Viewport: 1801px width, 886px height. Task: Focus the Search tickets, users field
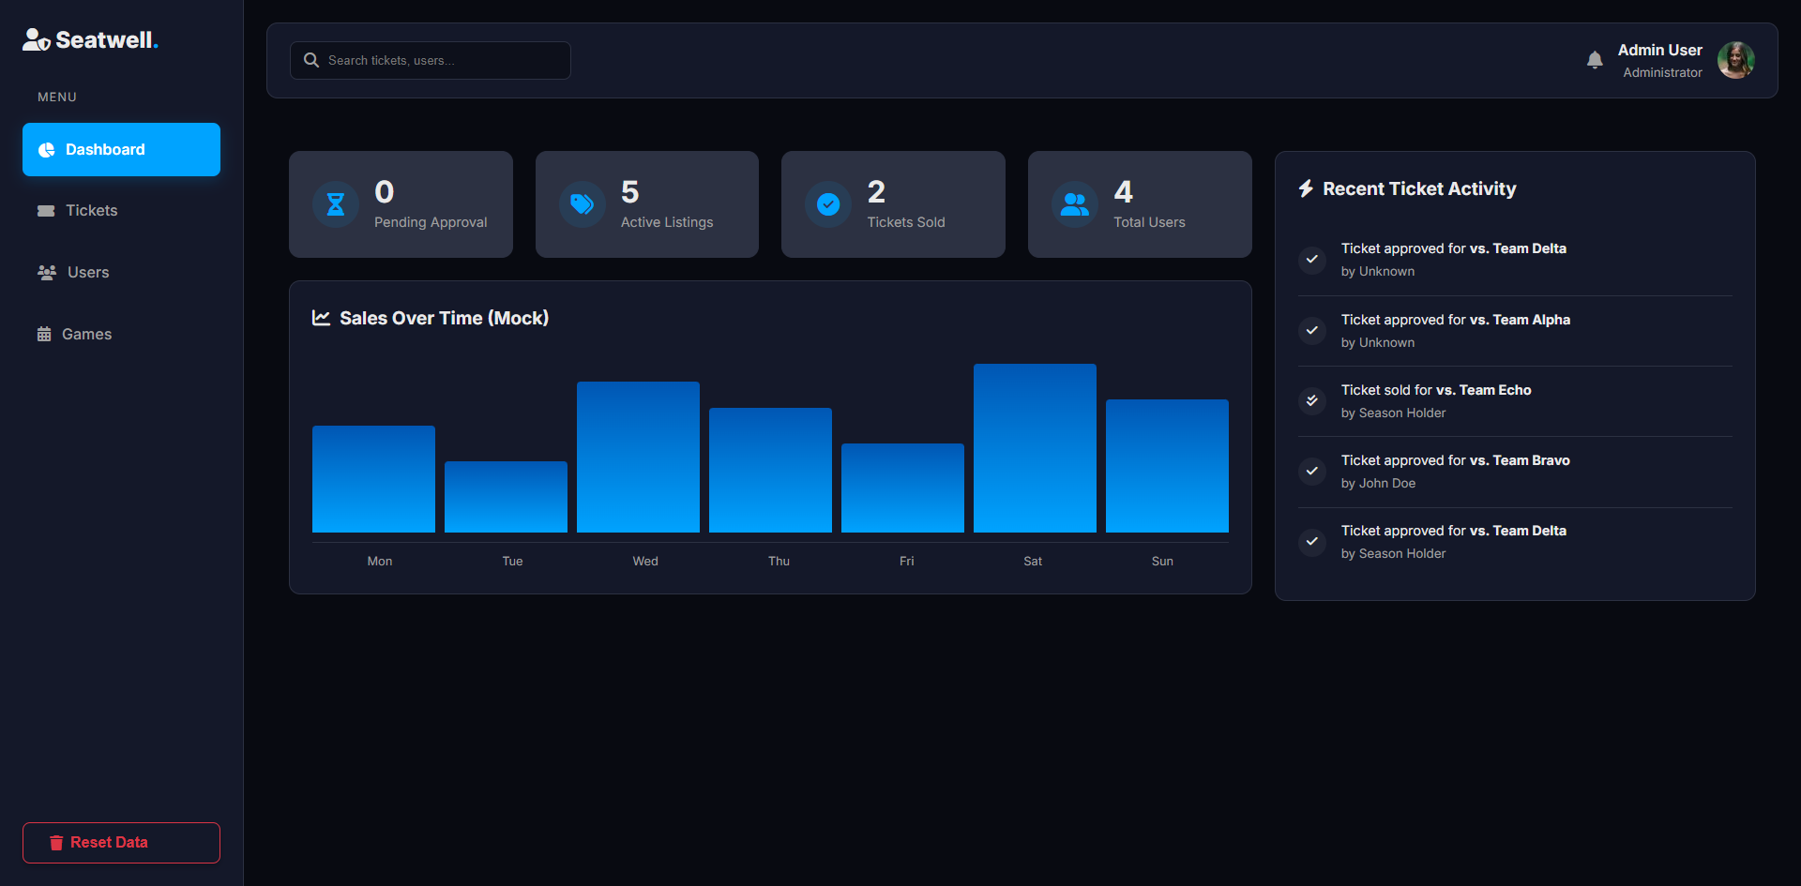coord(431,60)
